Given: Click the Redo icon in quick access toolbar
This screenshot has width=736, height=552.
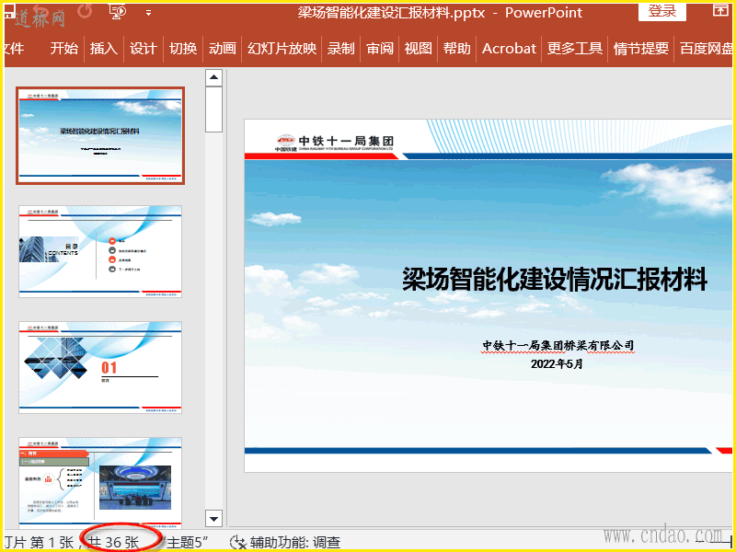Looking at the screenshot, I should coord(85,11).
